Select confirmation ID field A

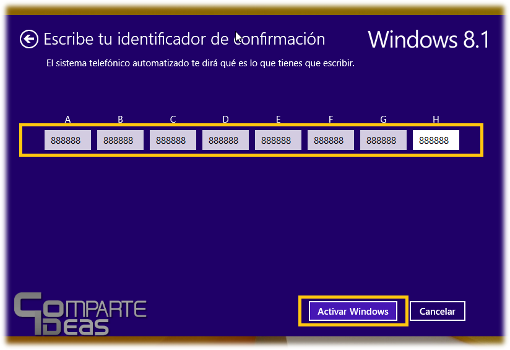pyautogui.click(x=67, y=140)
